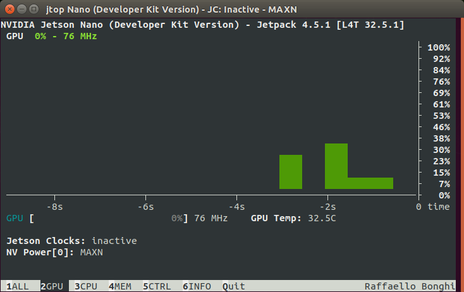Screen dimensions: 464x292
Task: Close the jtop window
Action: pos(9,9)
